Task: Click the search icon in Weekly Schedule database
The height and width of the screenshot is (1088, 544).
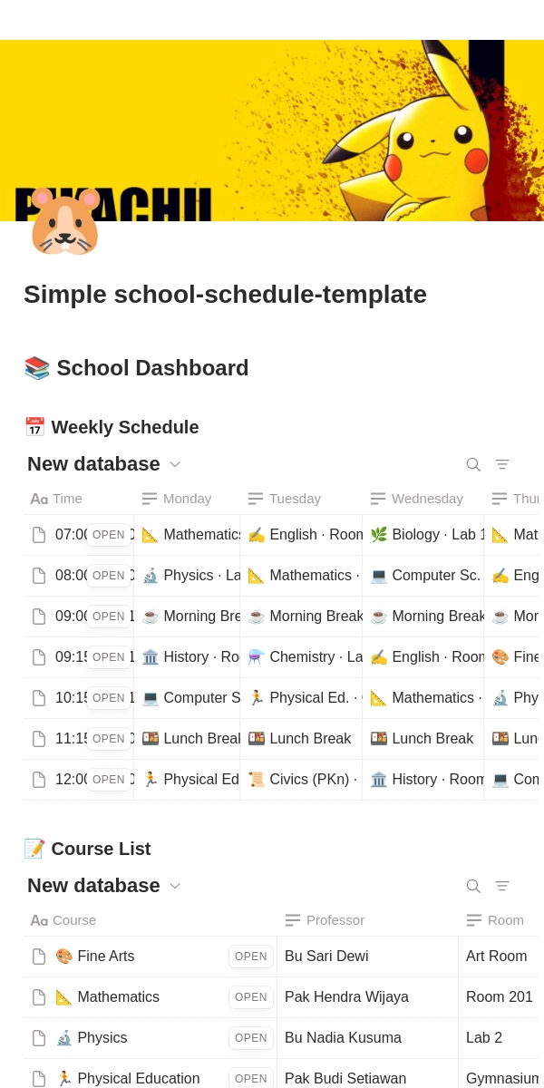Action: 473,464
